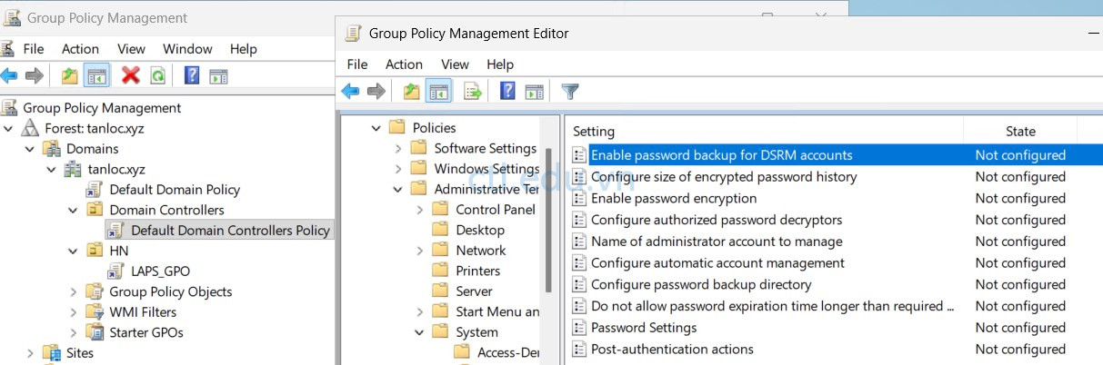
Task: Sort by the State column header
Action: point(1020,132)
